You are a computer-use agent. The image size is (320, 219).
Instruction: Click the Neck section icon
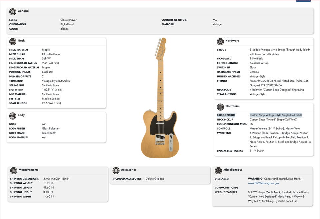(13, 42)
